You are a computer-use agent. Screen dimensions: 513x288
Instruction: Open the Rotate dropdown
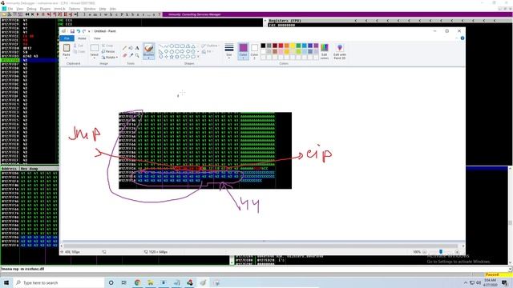[x=110, y=57]
